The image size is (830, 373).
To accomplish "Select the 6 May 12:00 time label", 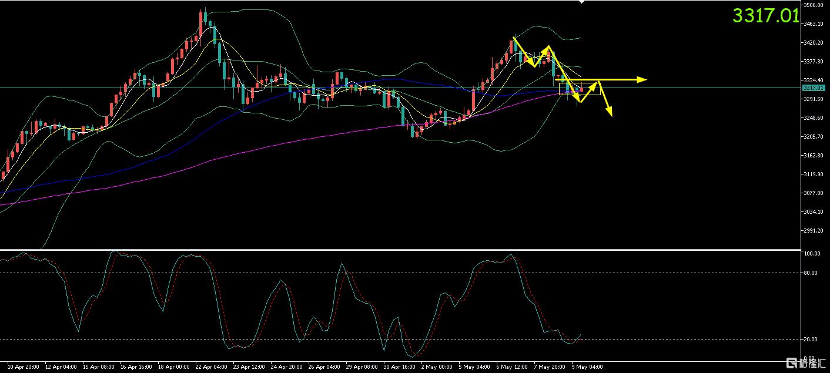I will point(511,367).
